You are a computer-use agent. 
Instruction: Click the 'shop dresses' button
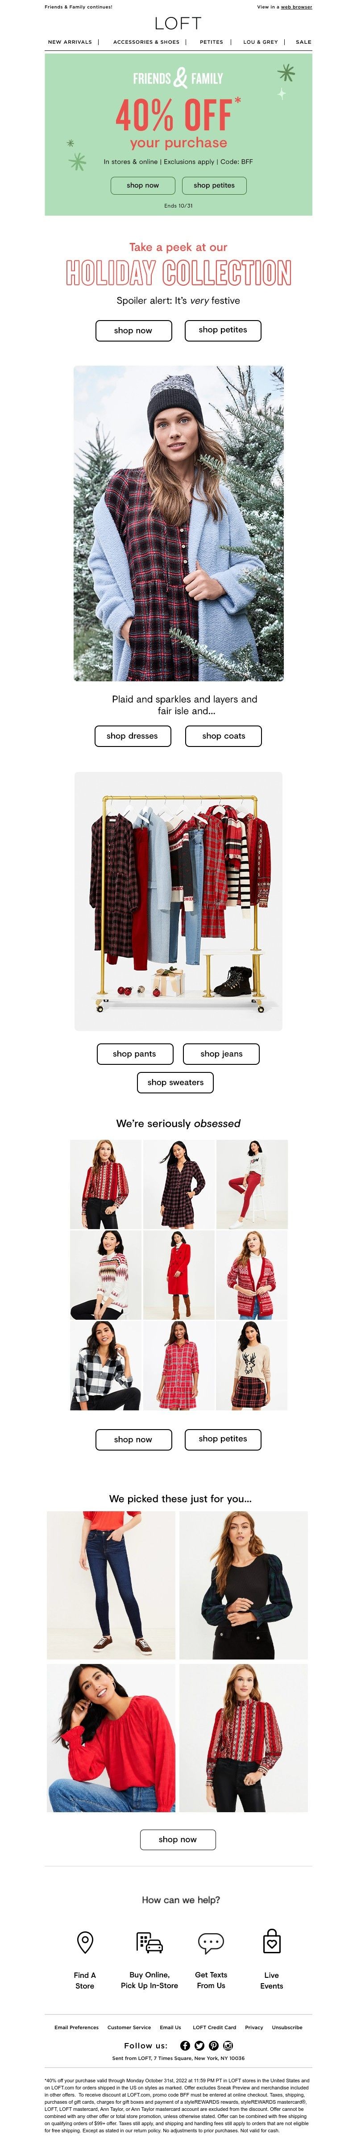click(x=132, y=736)
